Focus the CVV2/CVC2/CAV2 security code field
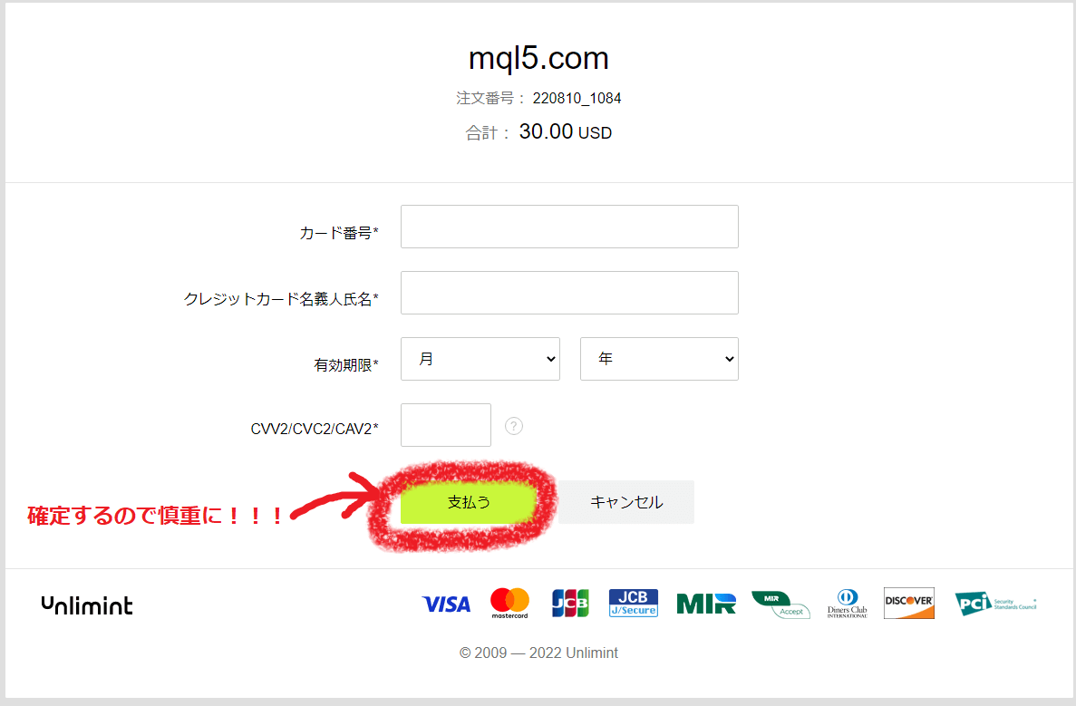 click(x=446, y=425)
